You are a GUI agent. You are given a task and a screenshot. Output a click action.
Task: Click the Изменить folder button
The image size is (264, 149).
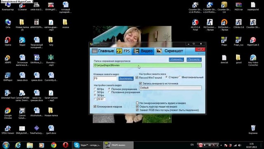click(176, 60)
